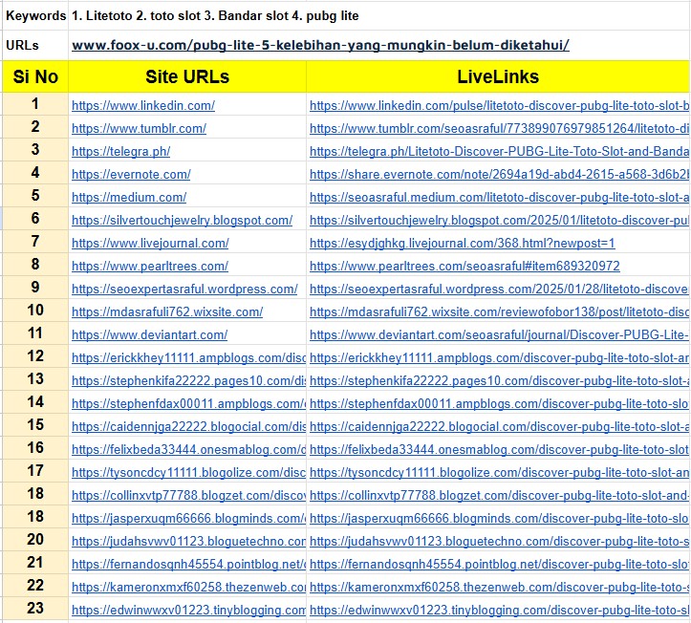Open the seoexpertasraful.wordpress.com site link
Viewport: 691px width, 623px height.
coord(184,289)
